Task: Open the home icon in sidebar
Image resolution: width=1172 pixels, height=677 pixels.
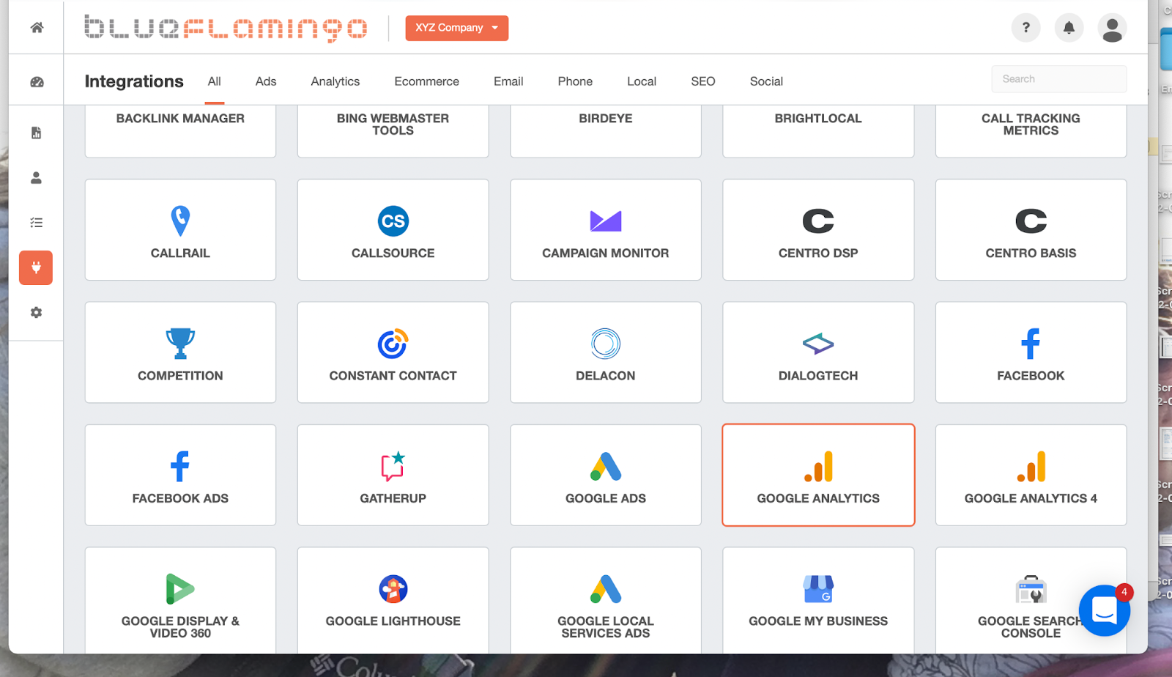Action: pos(37,27)
